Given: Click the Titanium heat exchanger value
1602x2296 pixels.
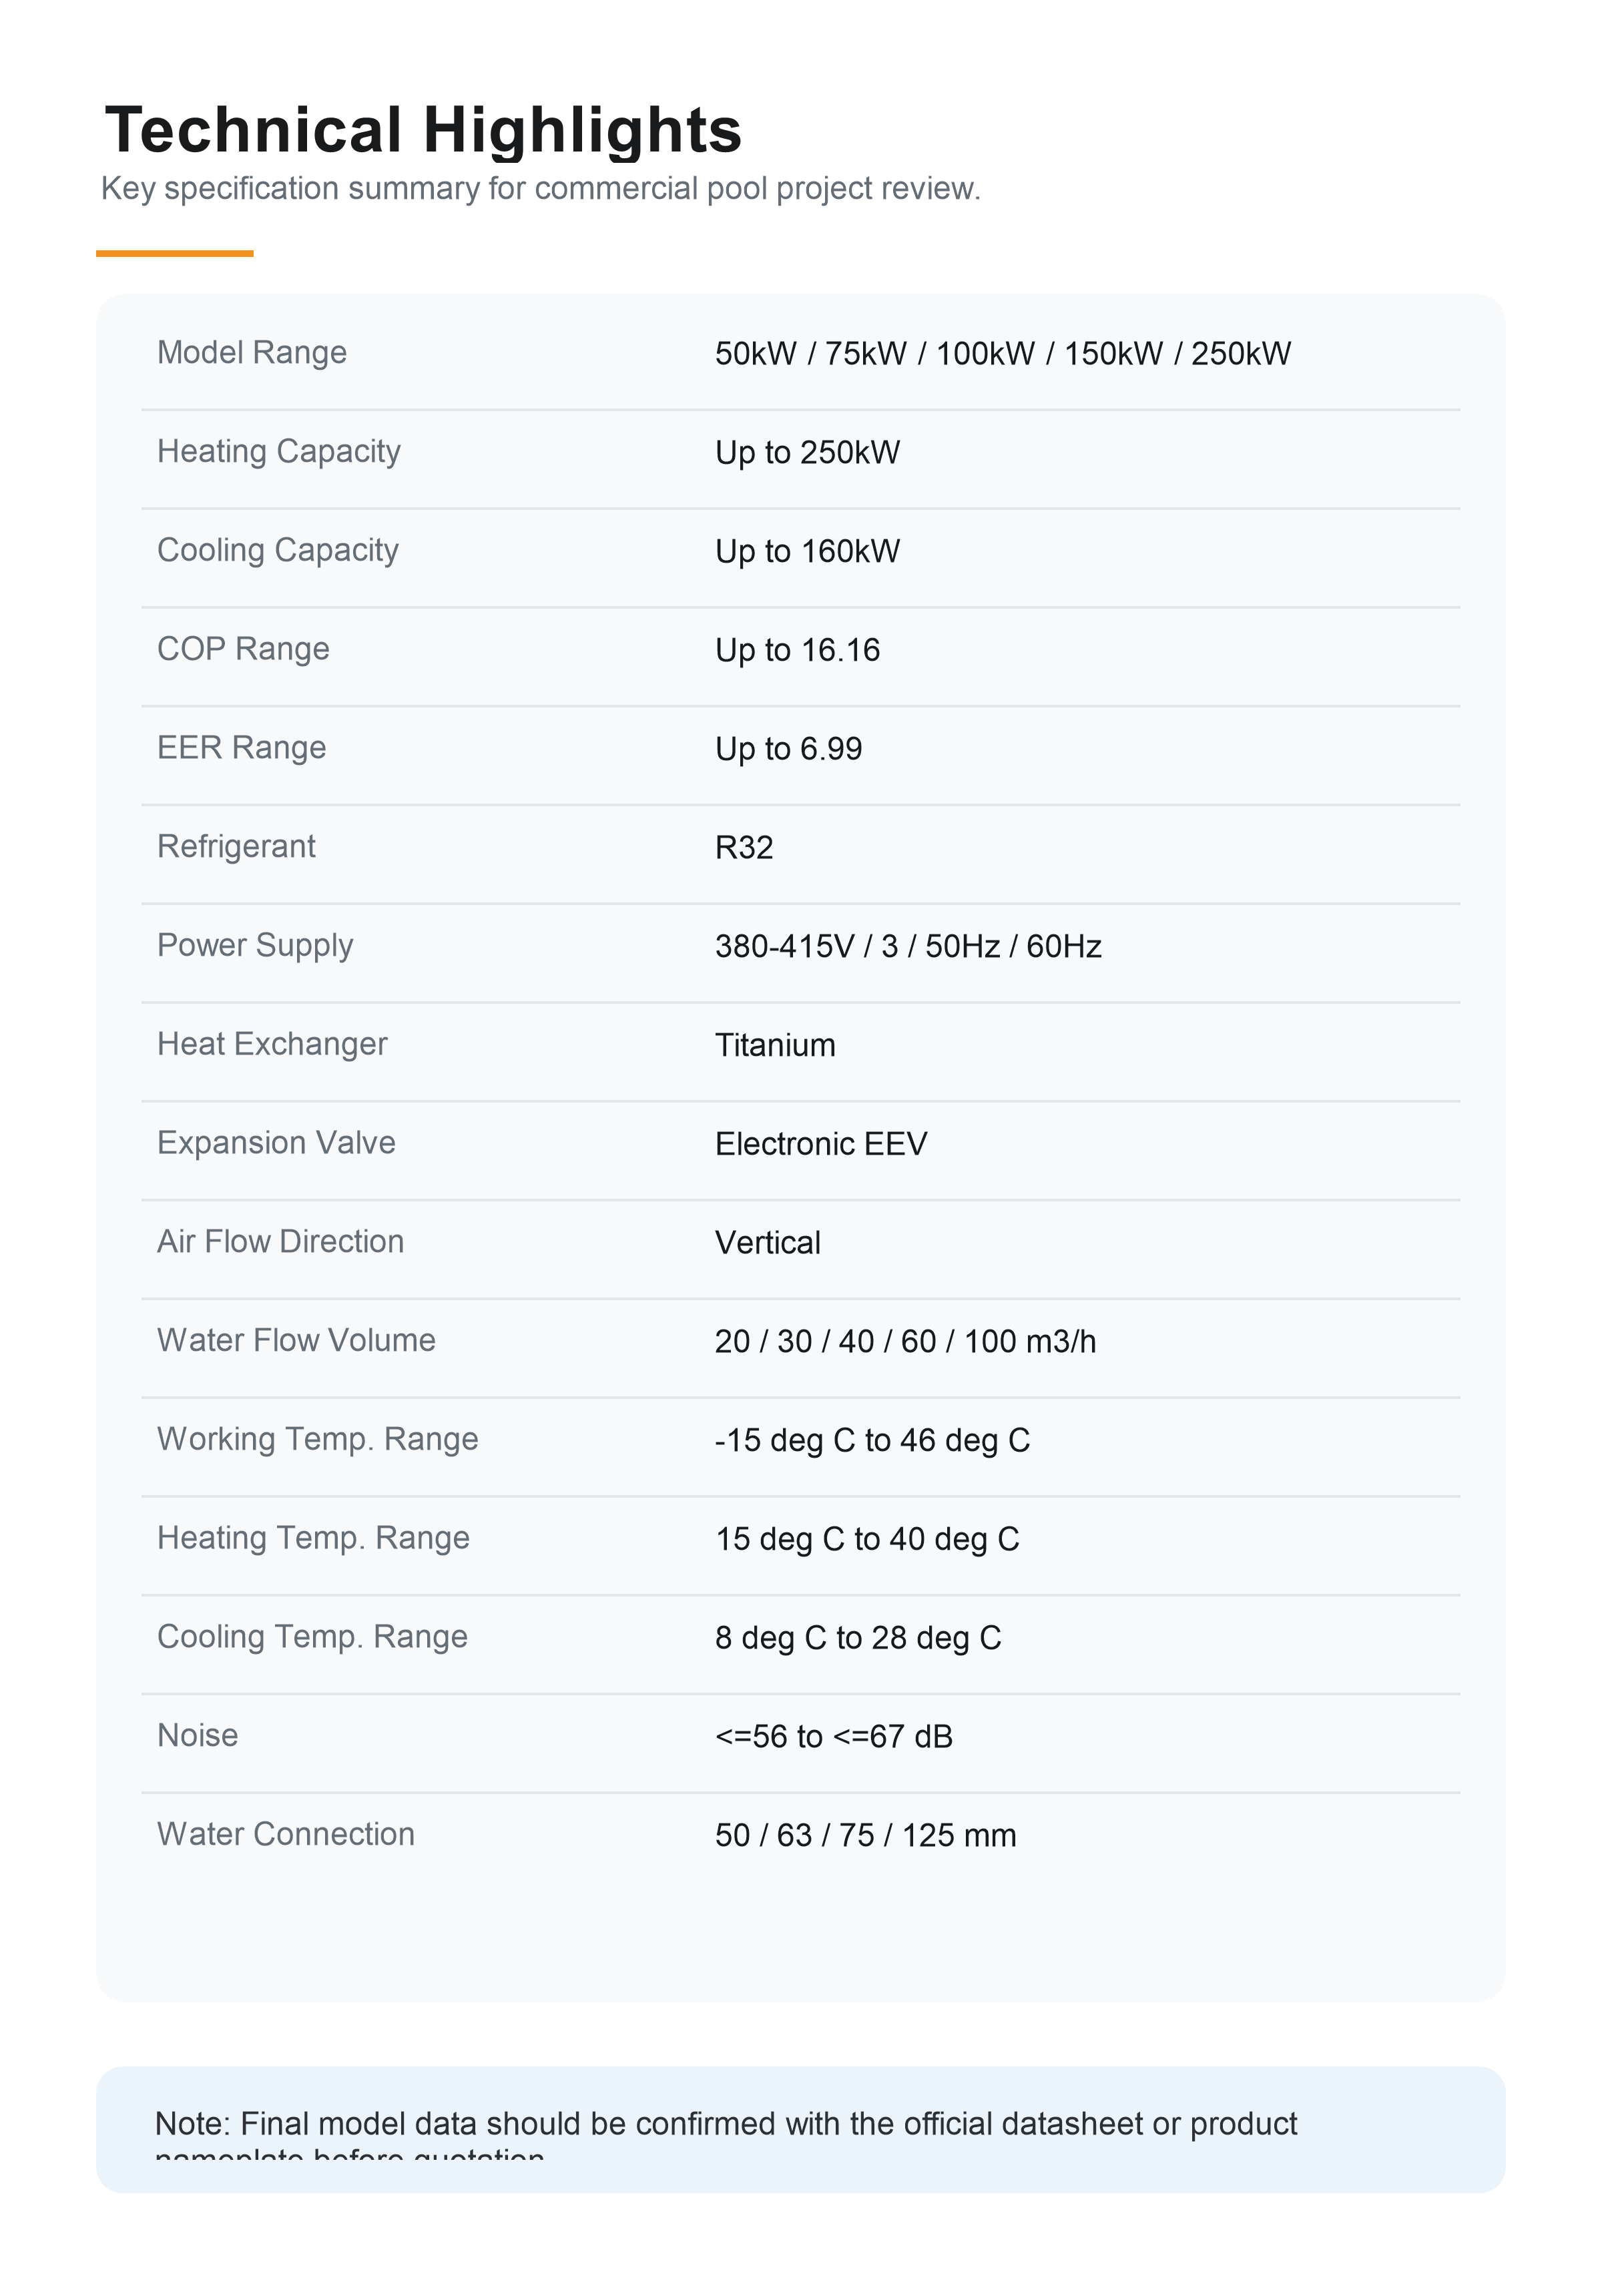Looking at the screenshot, I should (775, 1045).
